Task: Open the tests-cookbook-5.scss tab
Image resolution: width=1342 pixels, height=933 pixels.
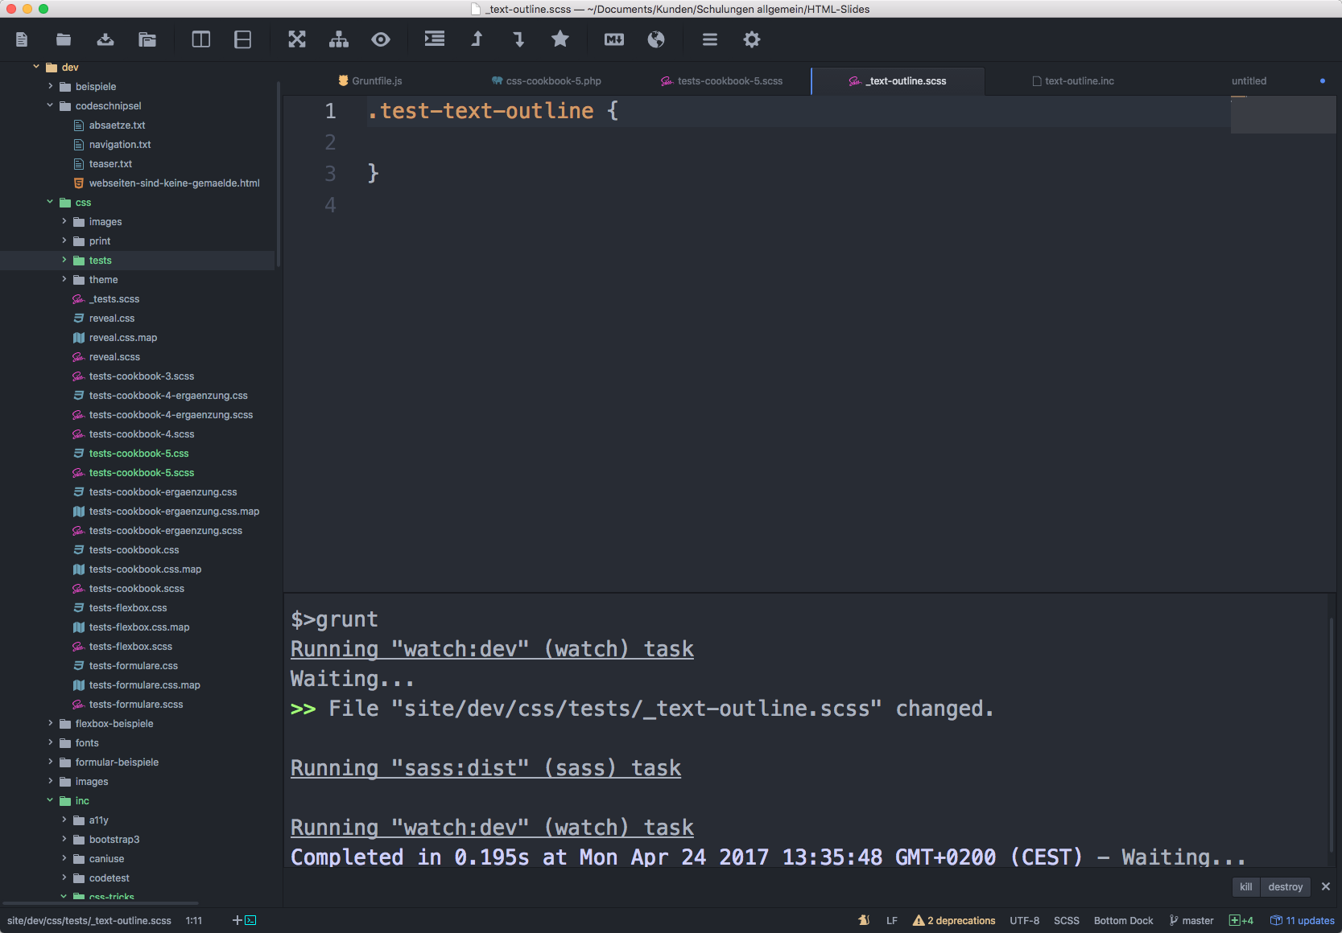Action: click(729, 81)
